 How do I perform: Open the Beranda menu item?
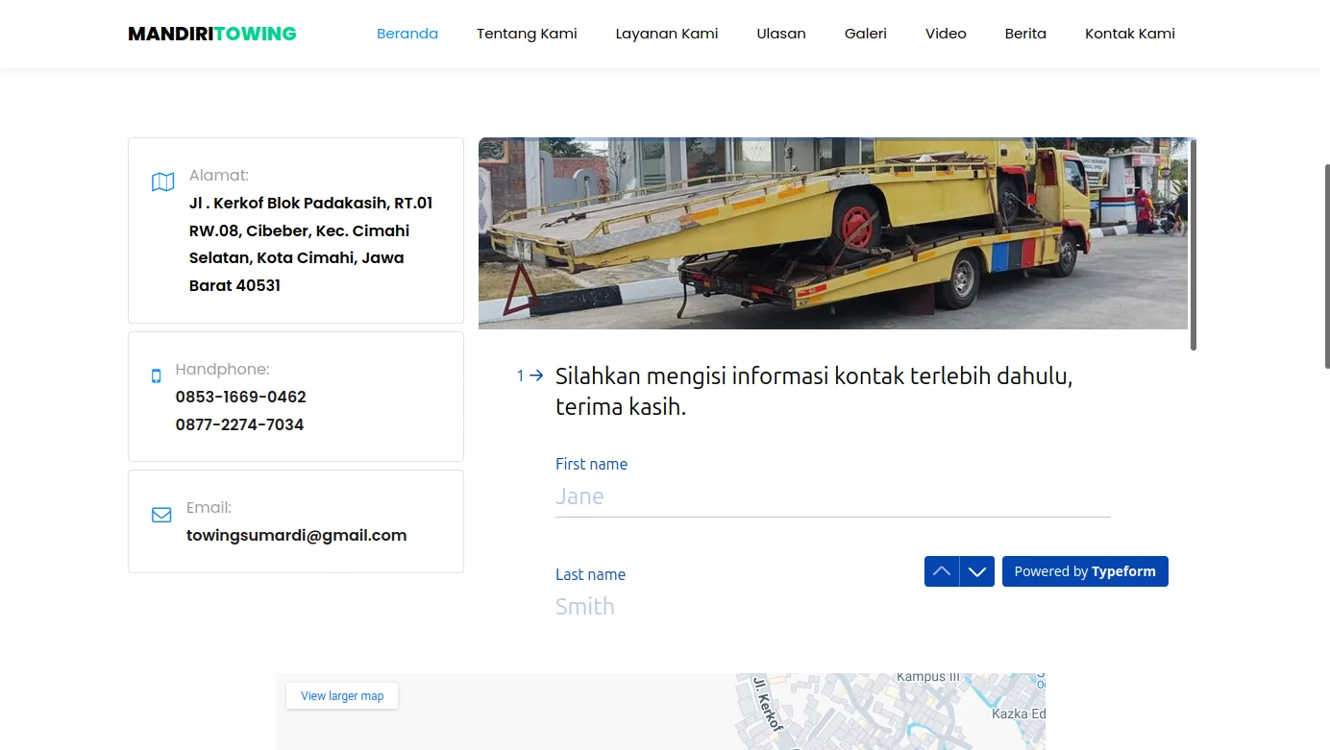pos(407,34)
